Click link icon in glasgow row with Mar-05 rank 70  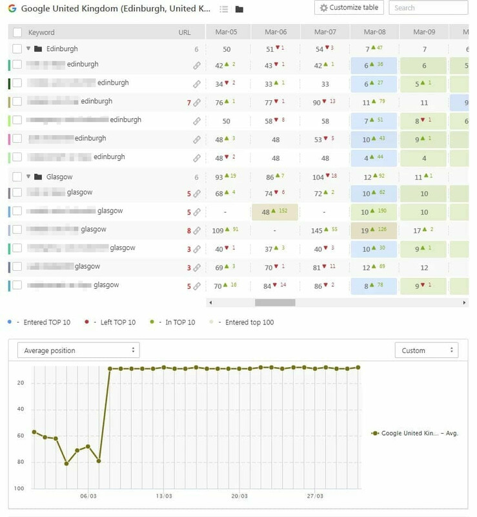[197, 286]
